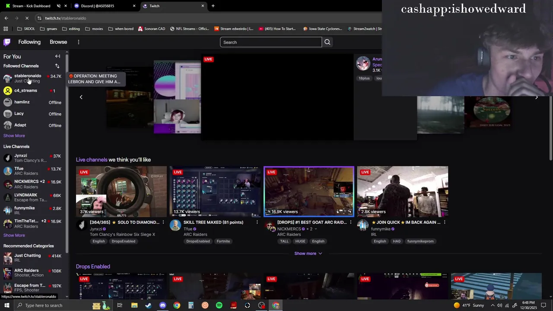Open File Explorer from the taskbar
Viewport: 553px width, 311px height.
134,305
